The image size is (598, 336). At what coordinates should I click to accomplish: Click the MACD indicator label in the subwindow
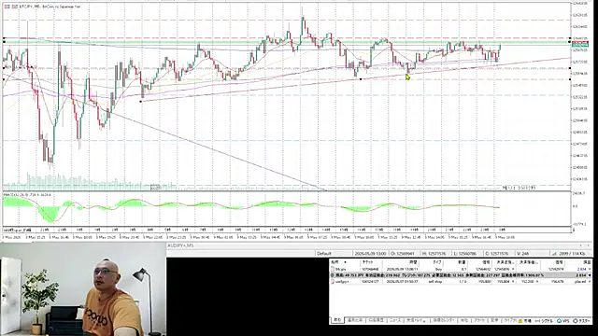[x=27, y=195]
